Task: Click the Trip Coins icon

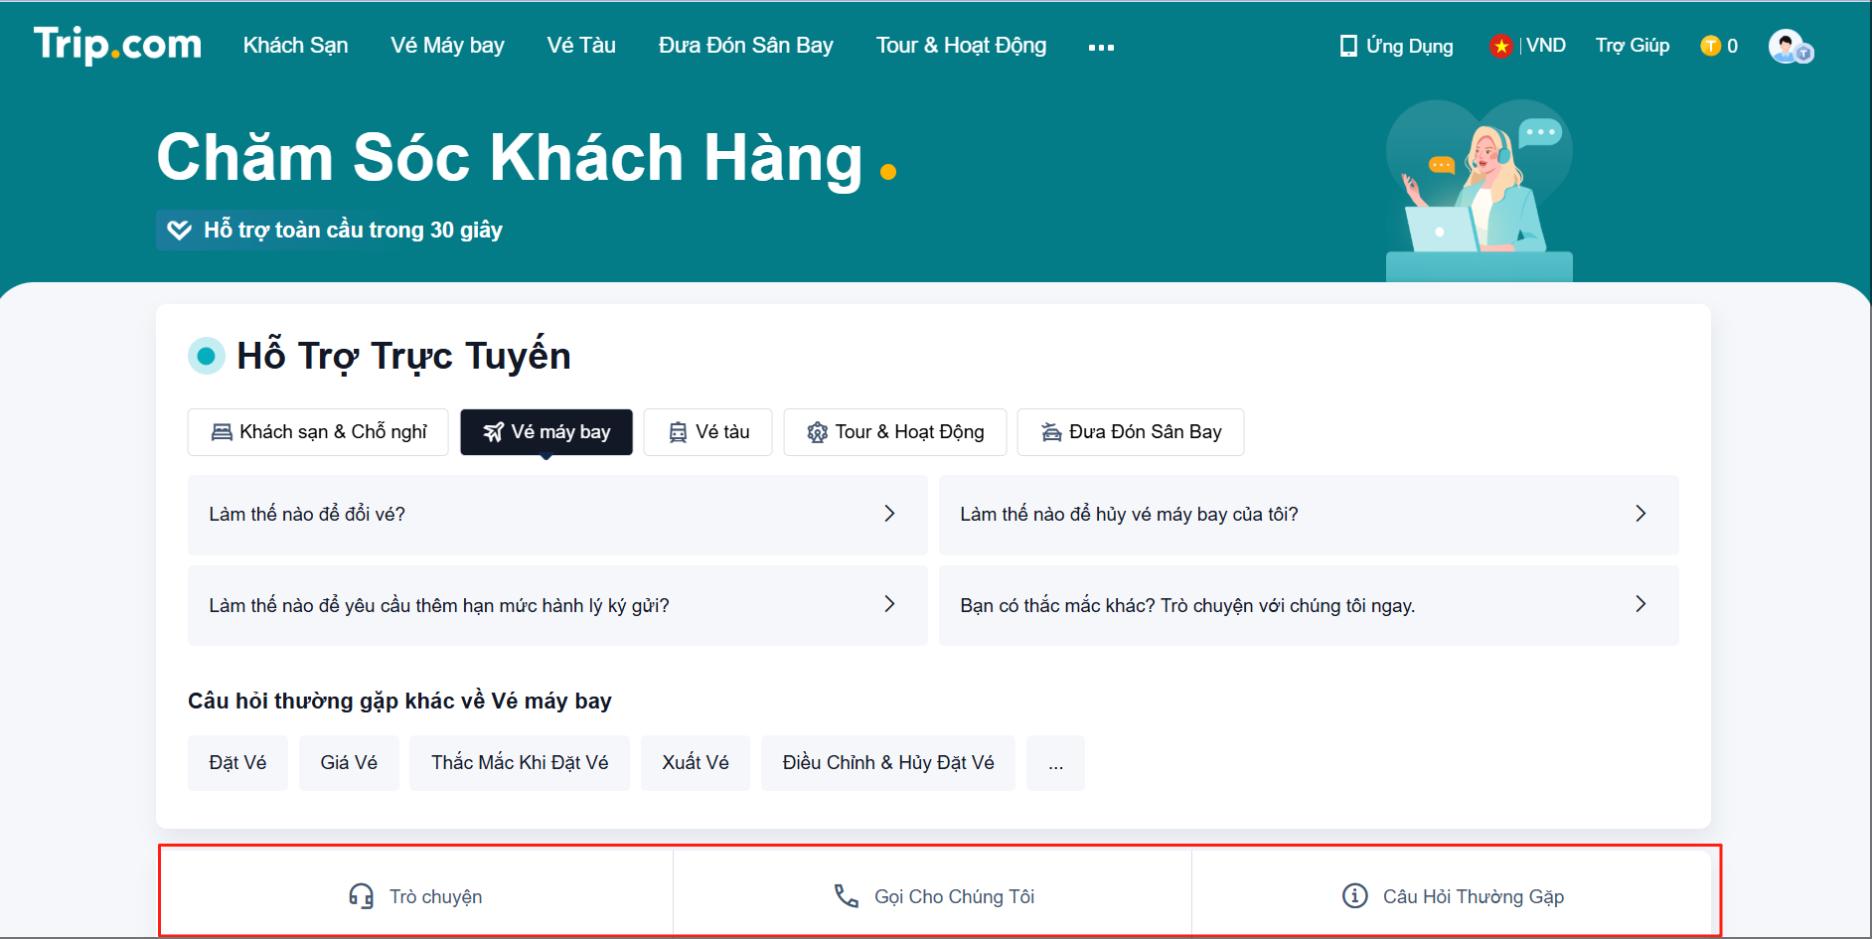Action: 1710,46
